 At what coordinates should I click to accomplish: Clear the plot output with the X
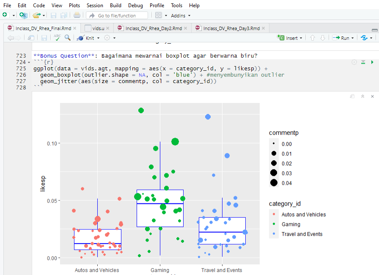pyautogui.click(x=372, y=96)
